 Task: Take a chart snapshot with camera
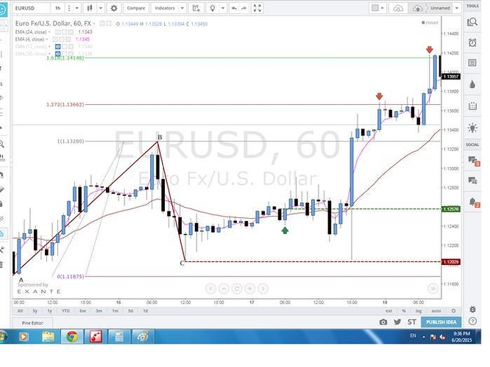click(x=383, y=322)
